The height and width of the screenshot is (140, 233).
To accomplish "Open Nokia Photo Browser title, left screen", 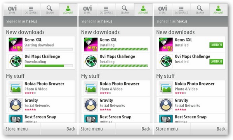I will coord(44,84).
